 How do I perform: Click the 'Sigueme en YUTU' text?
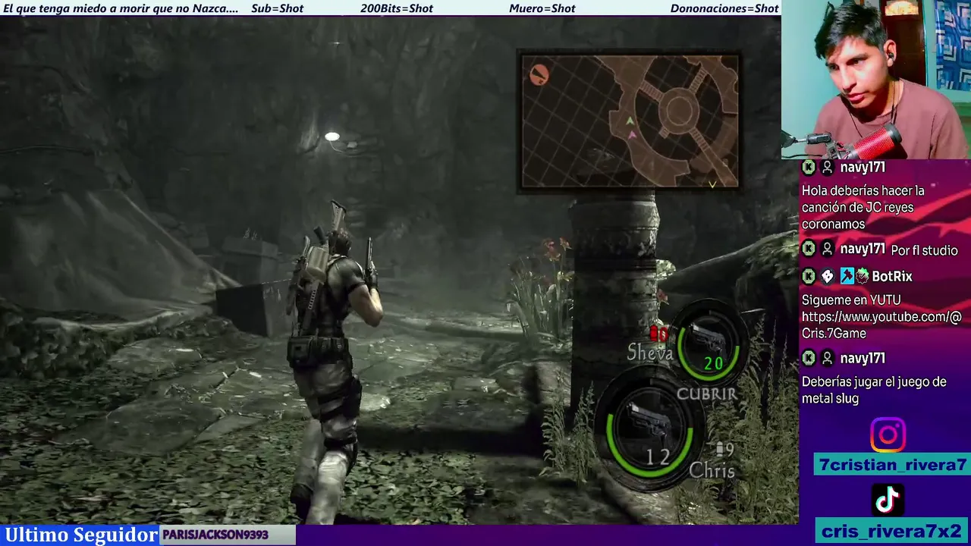coord(851,300)
